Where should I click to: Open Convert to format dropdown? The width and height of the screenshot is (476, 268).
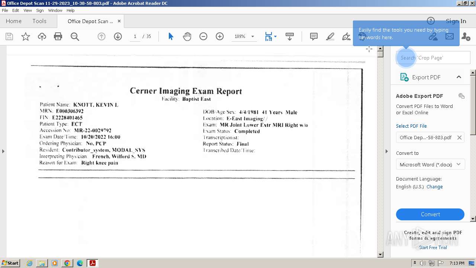point(430,165)
